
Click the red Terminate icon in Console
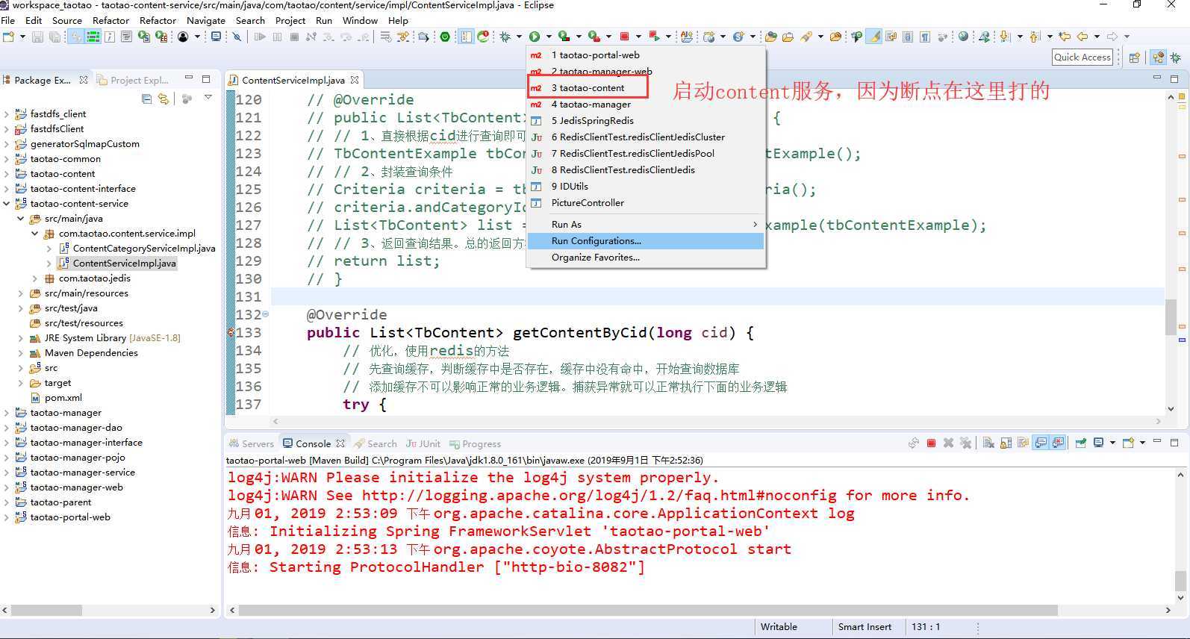pos(931,443)
